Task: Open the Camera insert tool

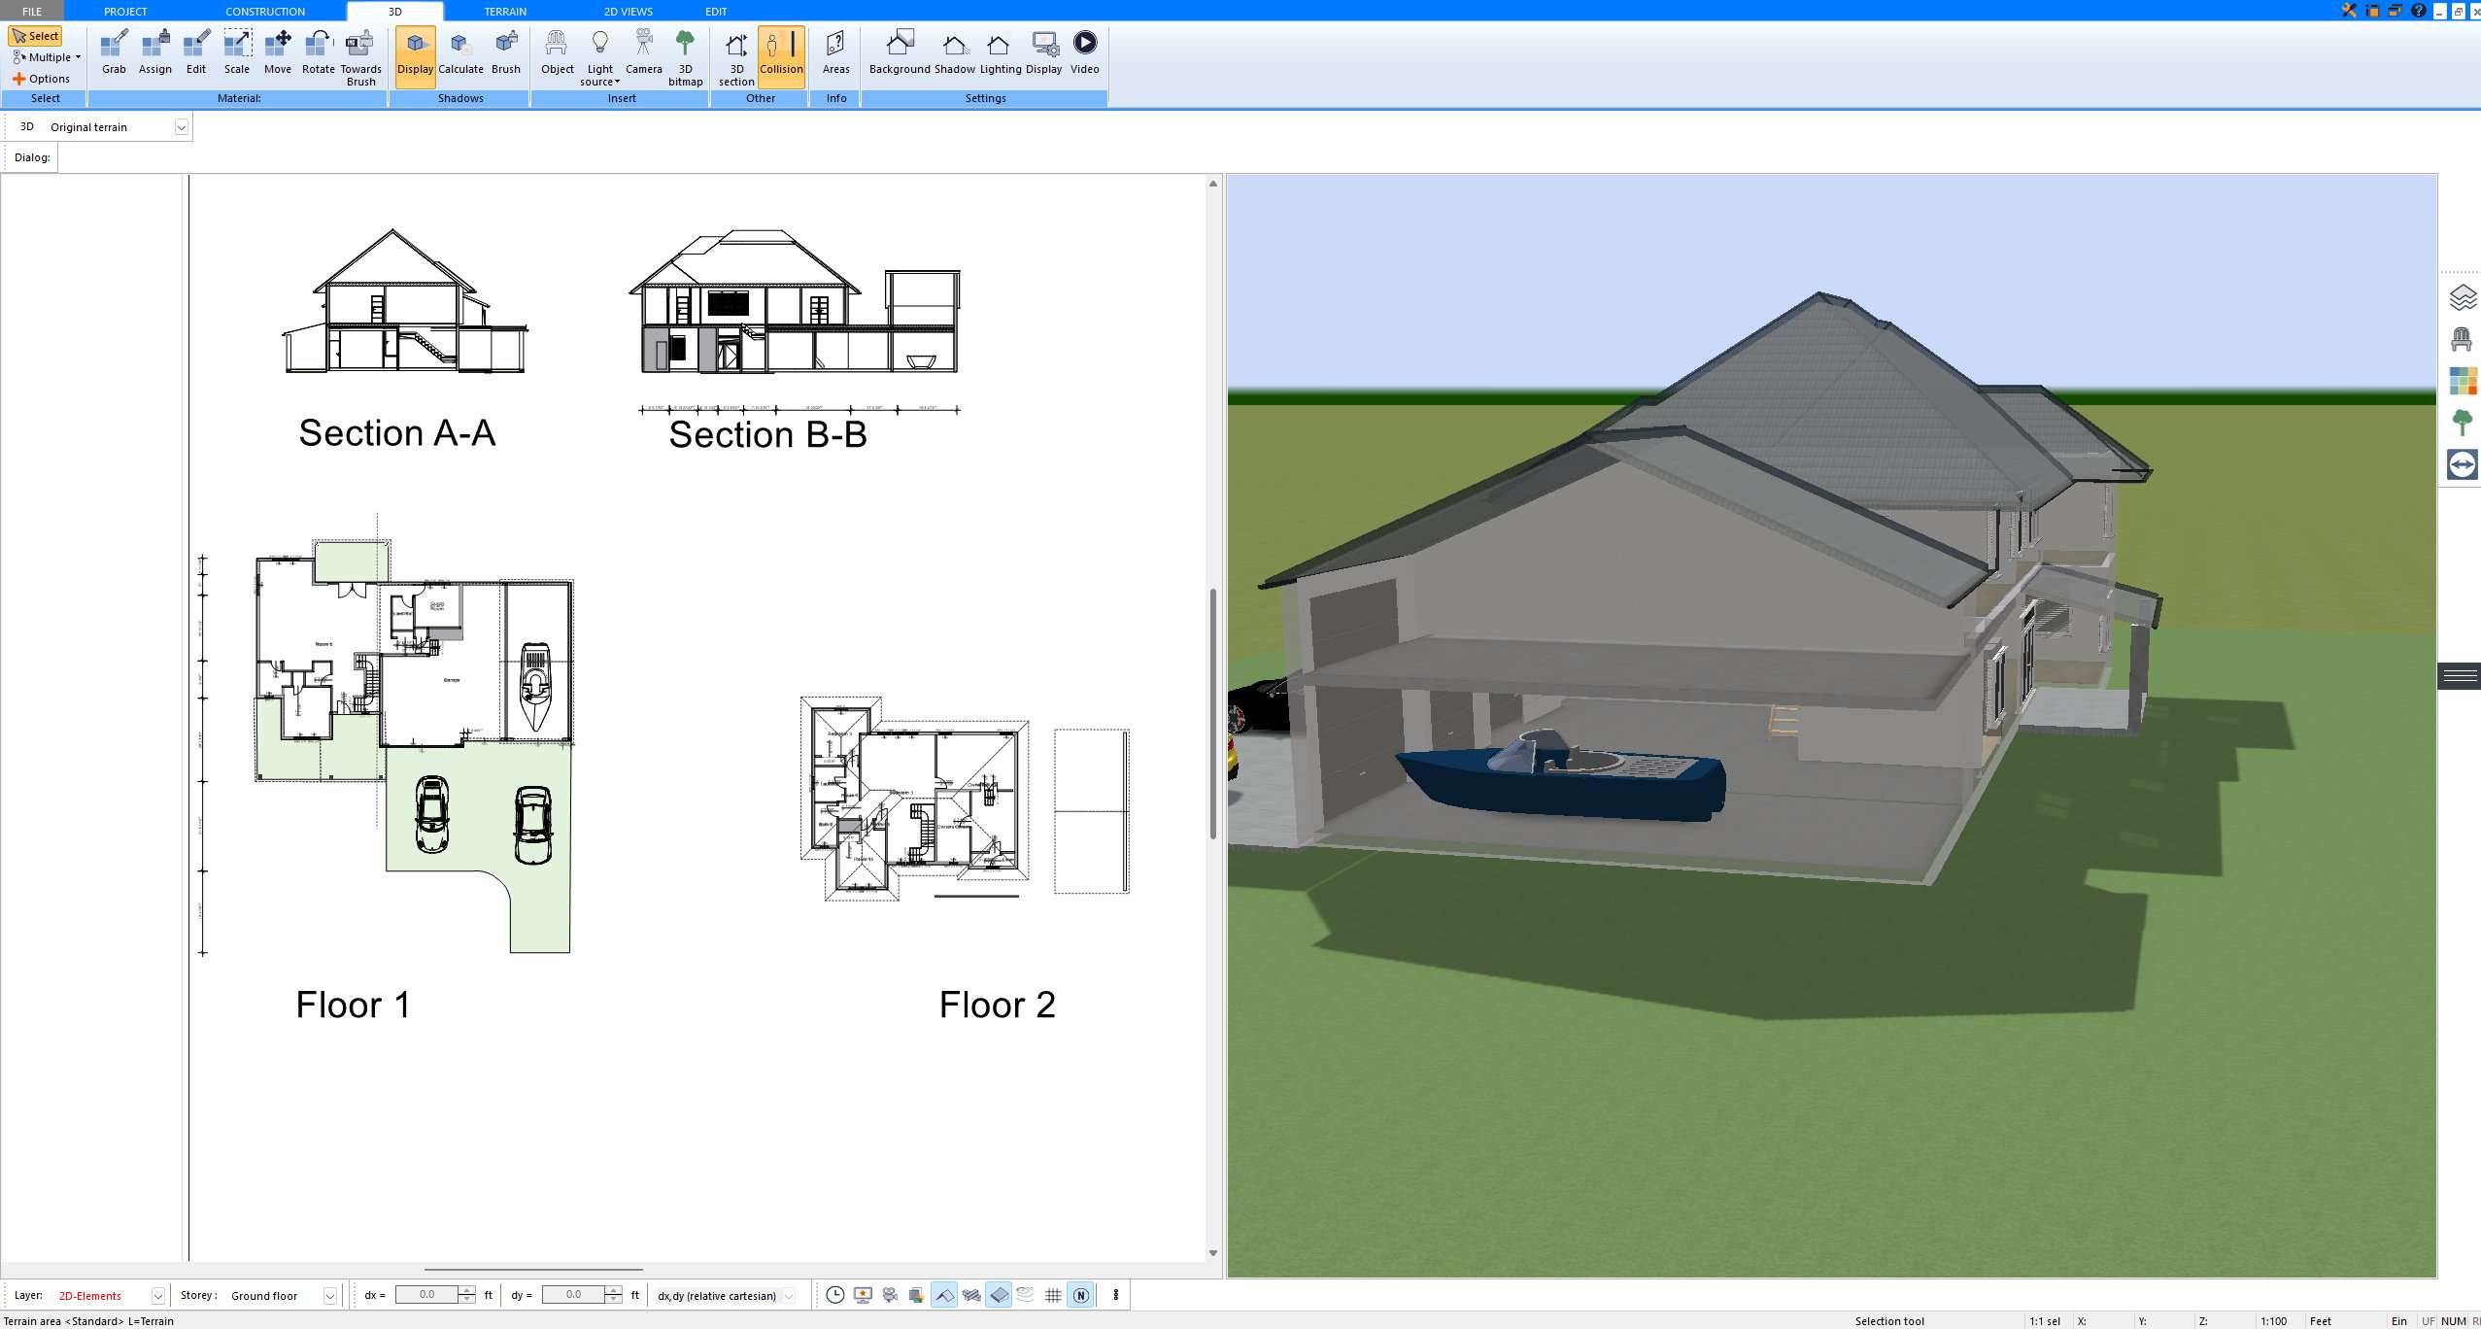Action: (x=643, y=51)
